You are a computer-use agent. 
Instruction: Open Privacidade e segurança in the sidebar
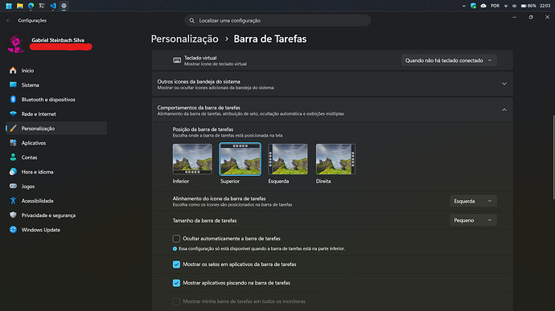coord(56,215)
